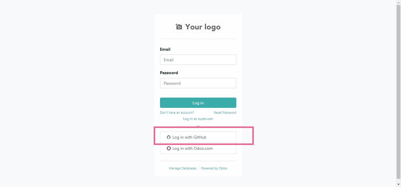
Task: Click the purple Odoo circle icon
Action: [x=169, y=148]
